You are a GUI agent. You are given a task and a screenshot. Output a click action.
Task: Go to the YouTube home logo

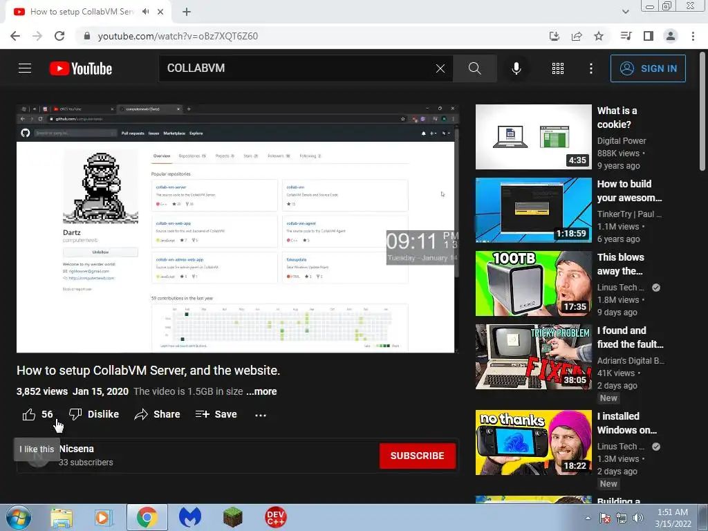tap(81, 68)
